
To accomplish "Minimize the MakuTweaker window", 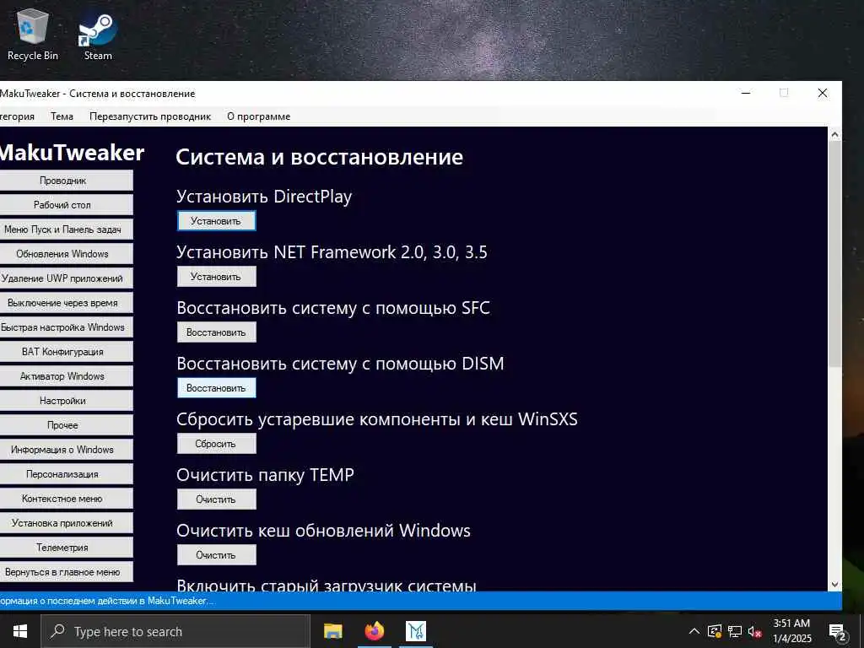I will (746, 93).
